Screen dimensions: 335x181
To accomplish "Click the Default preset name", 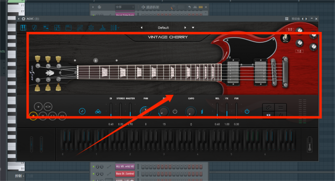I will click(163, 27).
